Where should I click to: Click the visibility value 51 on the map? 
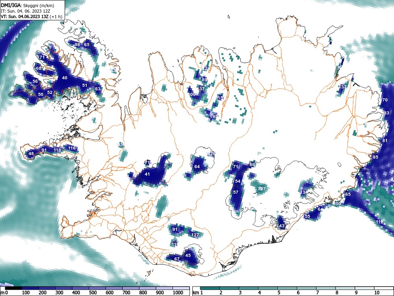tap(85, 85)
